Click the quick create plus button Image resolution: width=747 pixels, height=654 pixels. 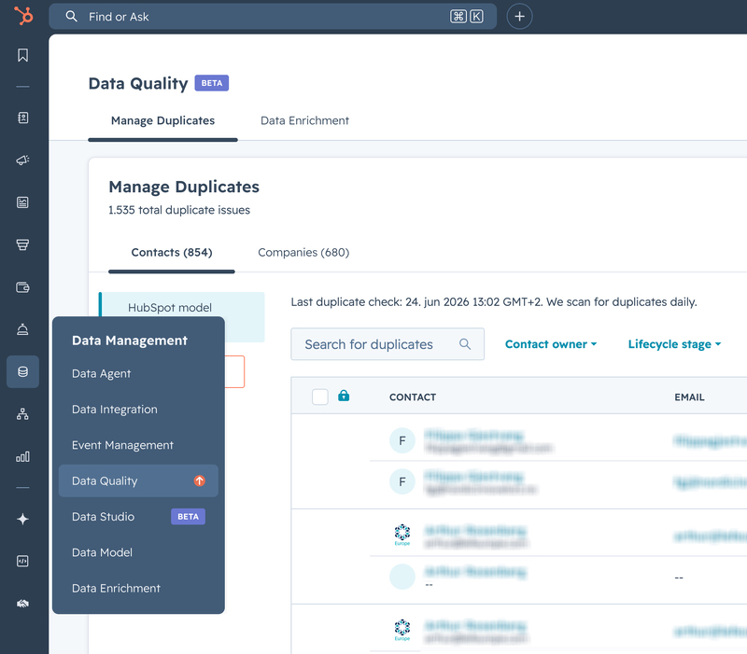click(x=519, y=17)
